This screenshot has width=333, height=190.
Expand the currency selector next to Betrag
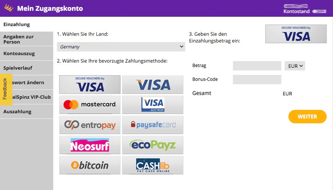(x=295, y=66)
